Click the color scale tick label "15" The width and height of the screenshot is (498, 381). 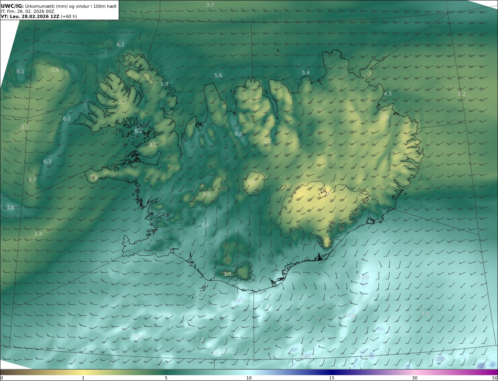point(332,378)
